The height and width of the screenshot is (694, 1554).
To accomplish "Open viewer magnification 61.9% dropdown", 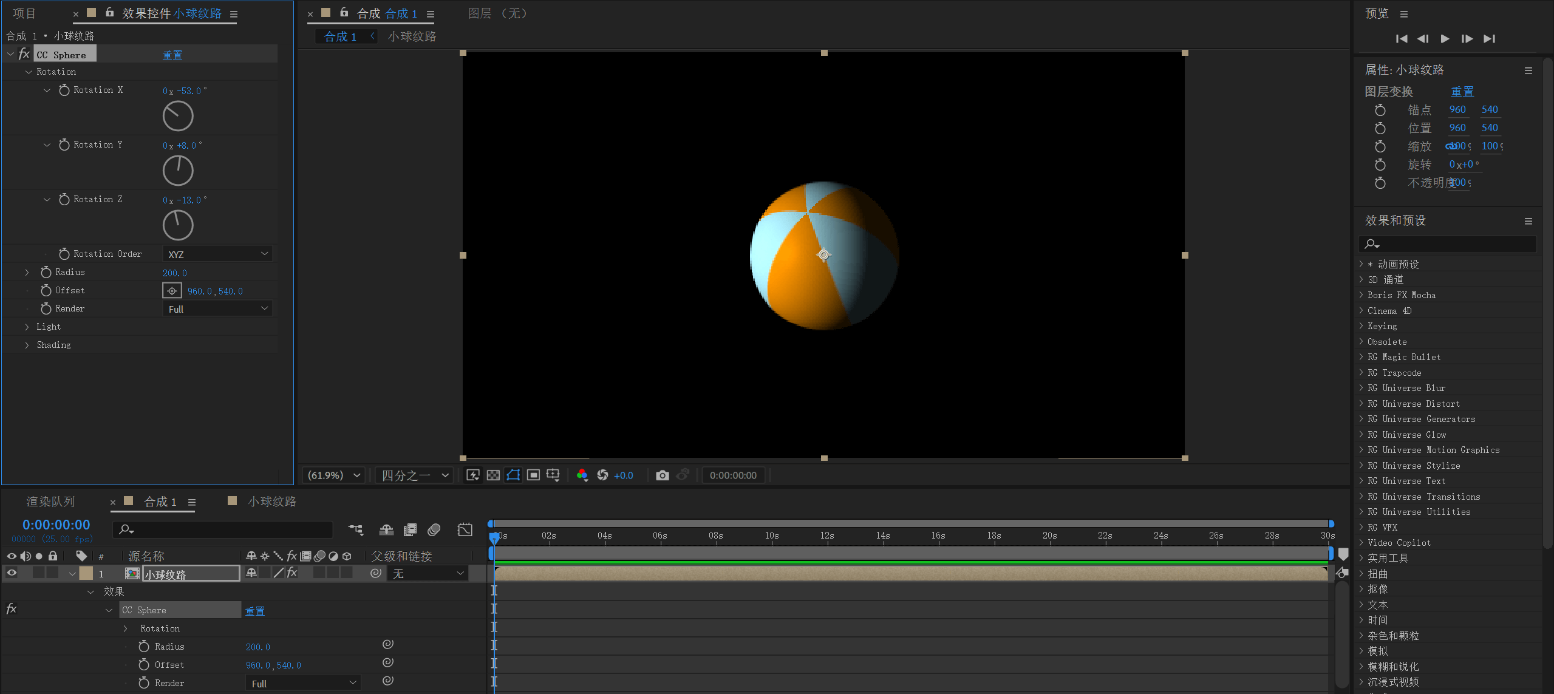I will [x=333, y=475].
